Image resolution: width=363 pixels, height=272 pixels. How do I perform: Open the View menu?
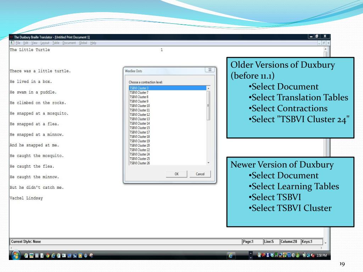click(x=34, y=43)
